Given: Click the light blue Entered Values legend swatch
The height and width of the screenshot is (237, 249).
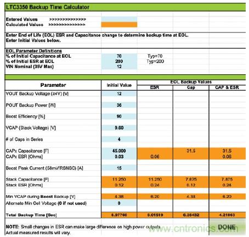Looking at the screenshot, I should click(x=119, y=19).
